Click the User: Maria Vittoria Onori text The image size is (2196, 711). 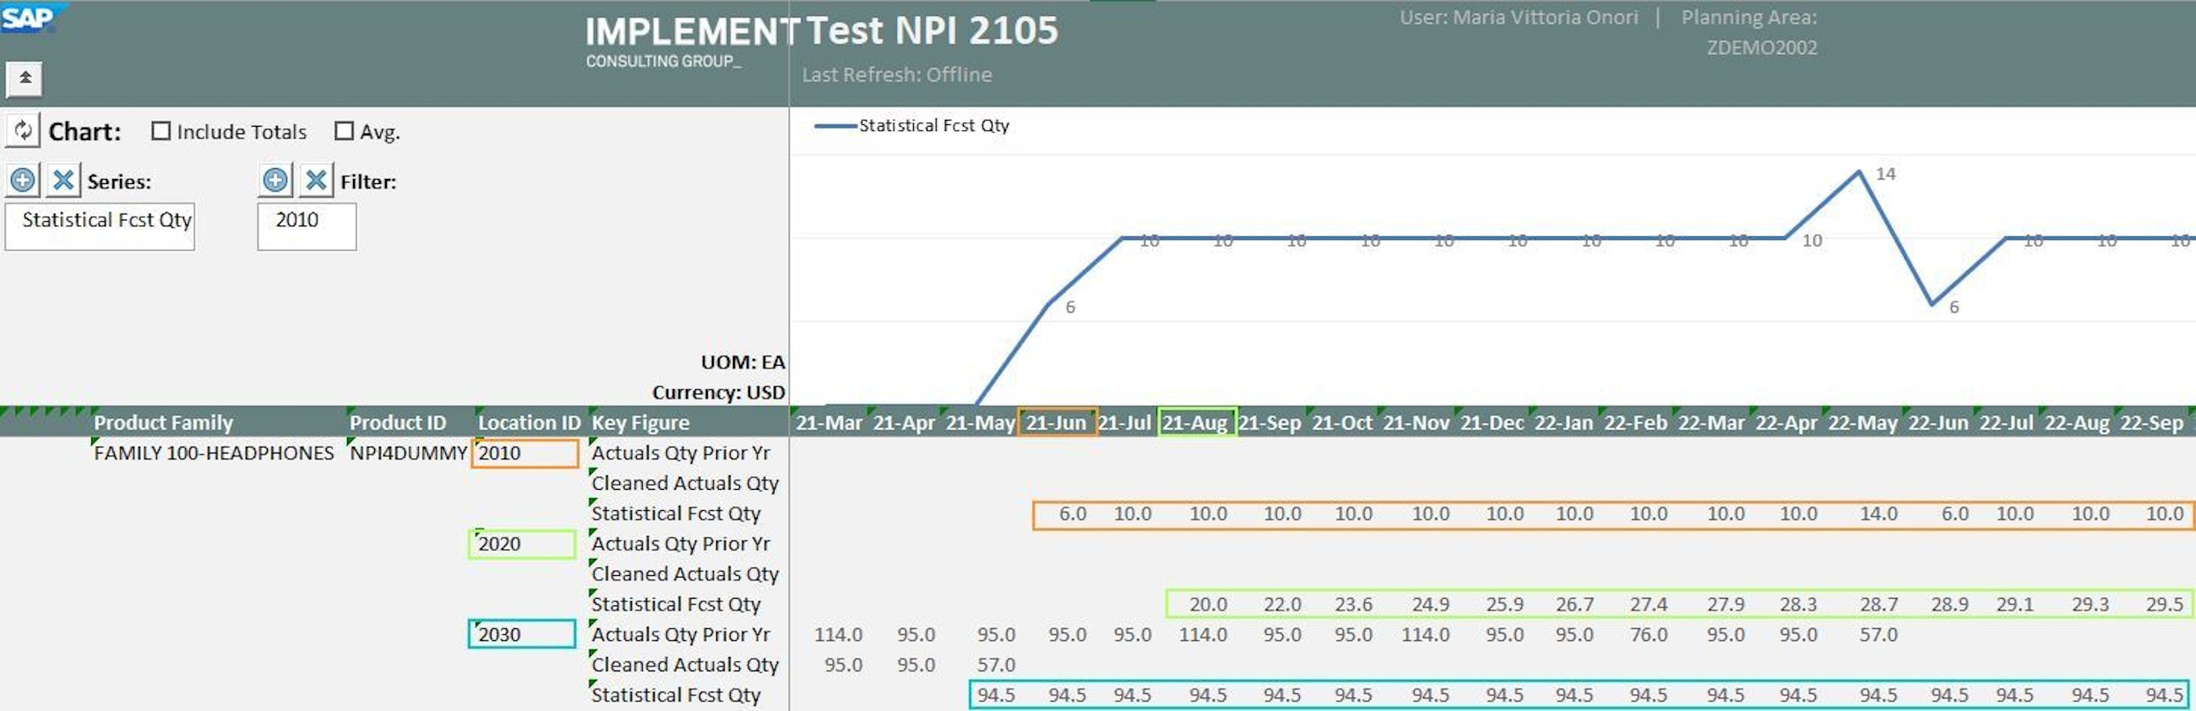click(1519, 18)
